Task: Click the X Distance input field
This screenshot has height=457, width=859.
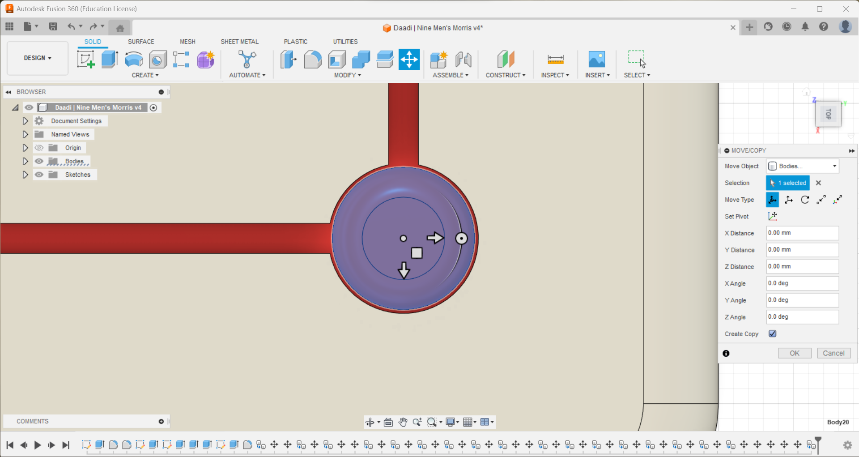Action: click(802, 233)
